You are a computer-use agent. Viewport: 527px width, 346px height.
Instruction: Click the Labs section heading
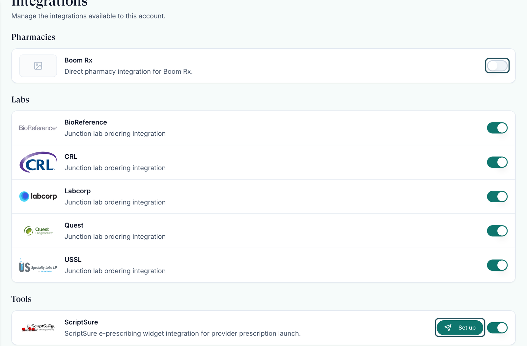click(x=20, y=100)
